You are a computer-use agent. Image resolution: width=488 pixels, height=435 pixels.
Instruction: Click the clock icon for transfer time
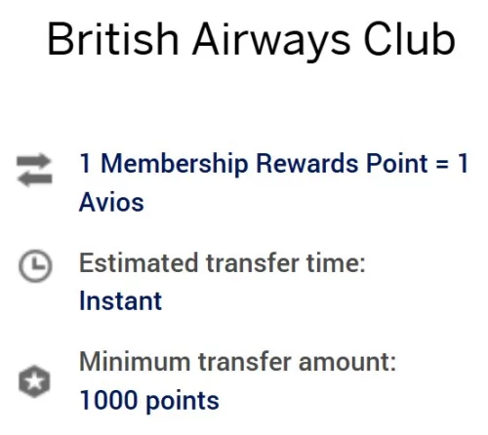pos(35,265)
